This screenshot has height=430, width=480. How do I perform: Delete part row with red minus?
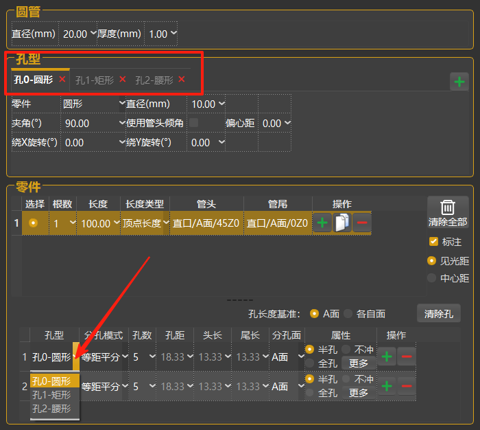[x=362, y=223]
